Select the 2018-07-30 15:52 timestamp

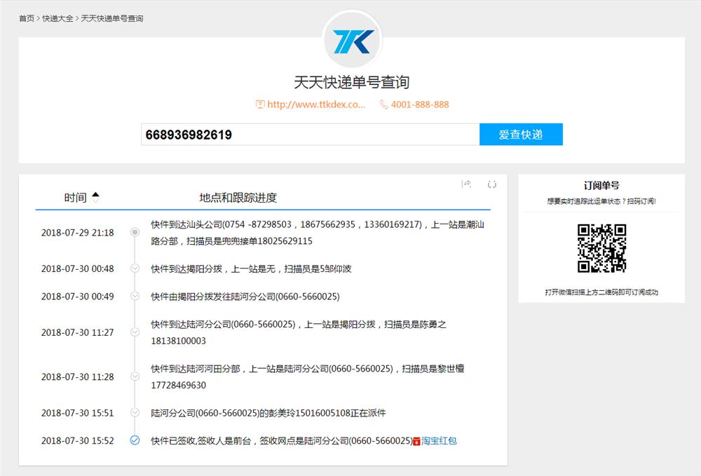(77, 441)
